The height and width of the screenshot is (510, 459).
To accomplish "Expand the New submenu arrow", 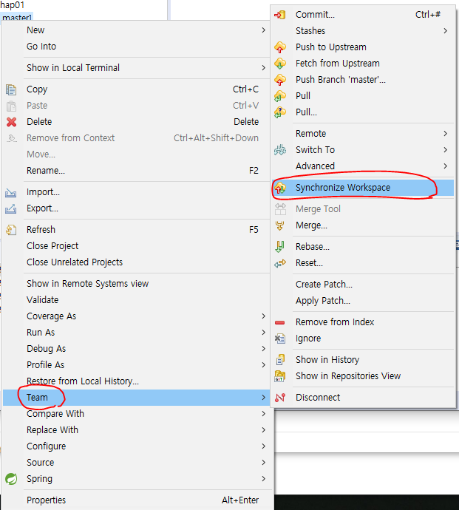I will (x=263, y=30).
